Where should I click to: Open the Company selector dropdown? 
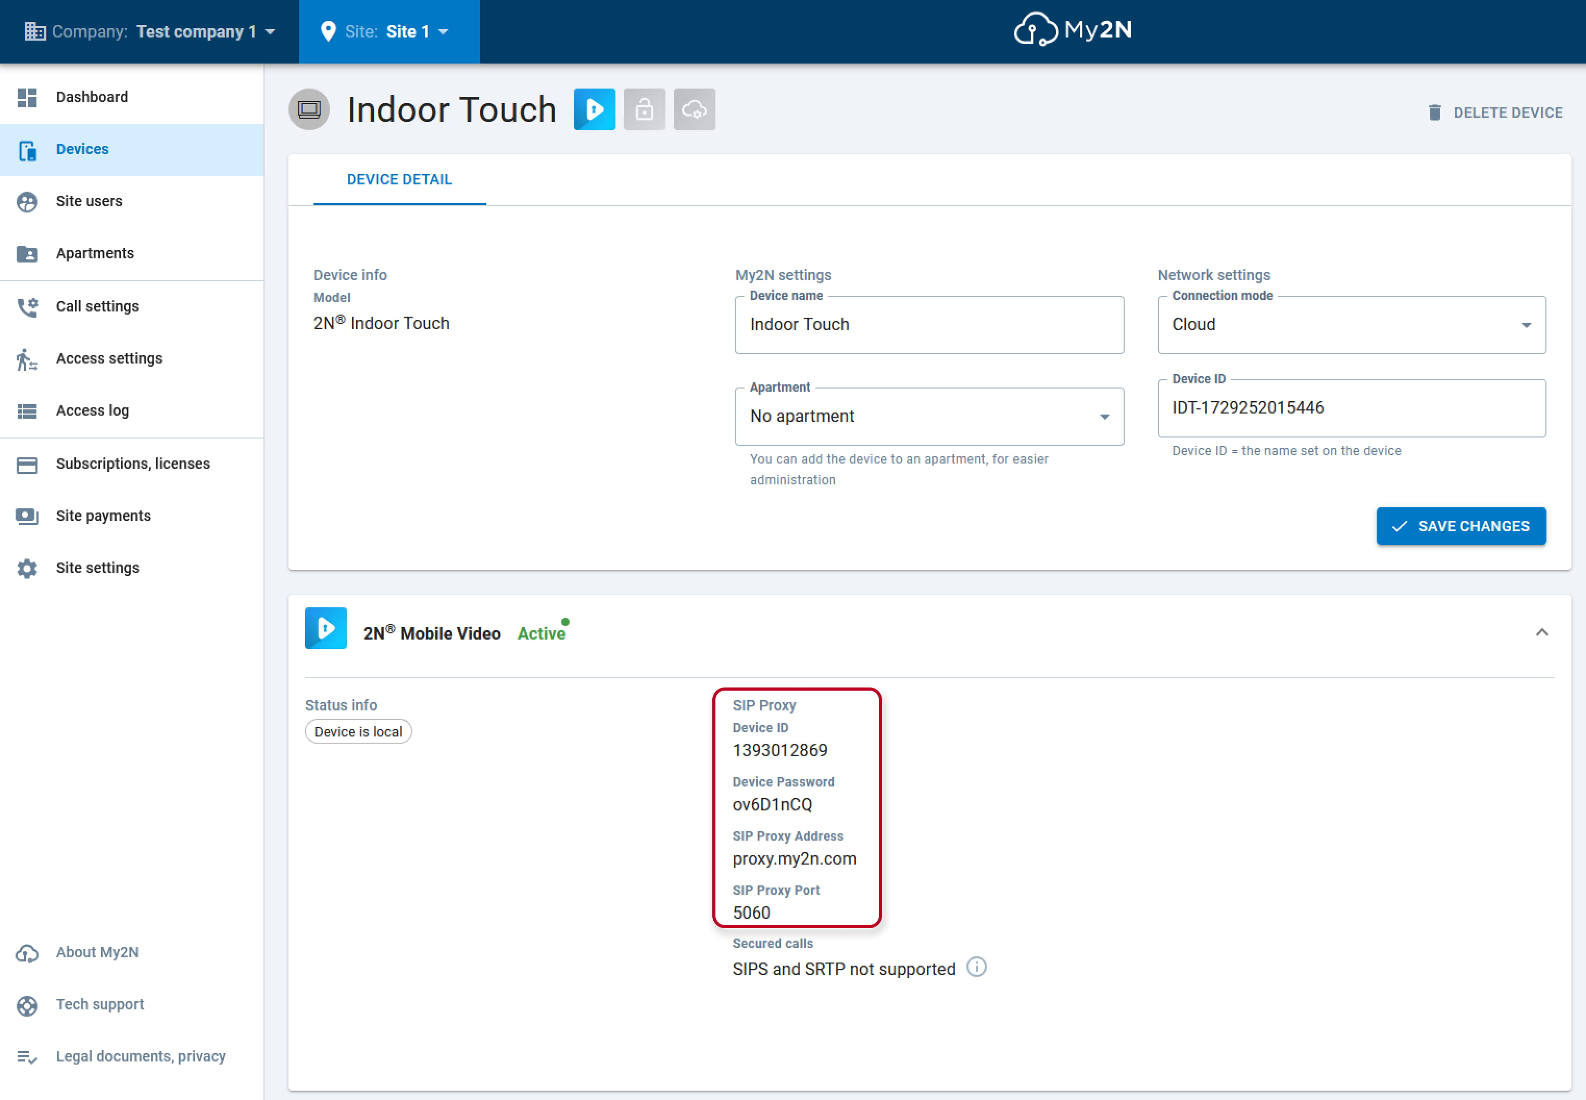pyautogui.click(x=149, y=32)
